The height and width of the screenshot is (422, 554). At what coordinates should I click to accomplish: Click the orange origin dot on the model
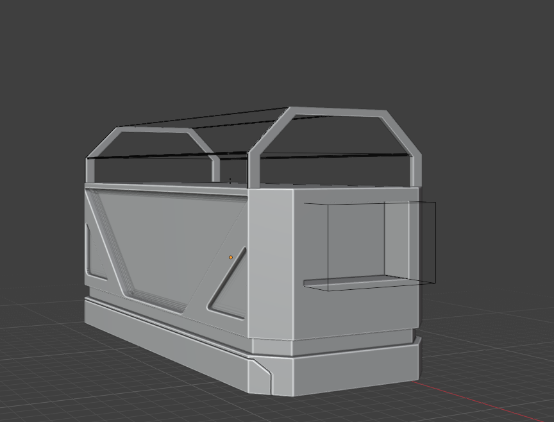[x=231, y=257]
